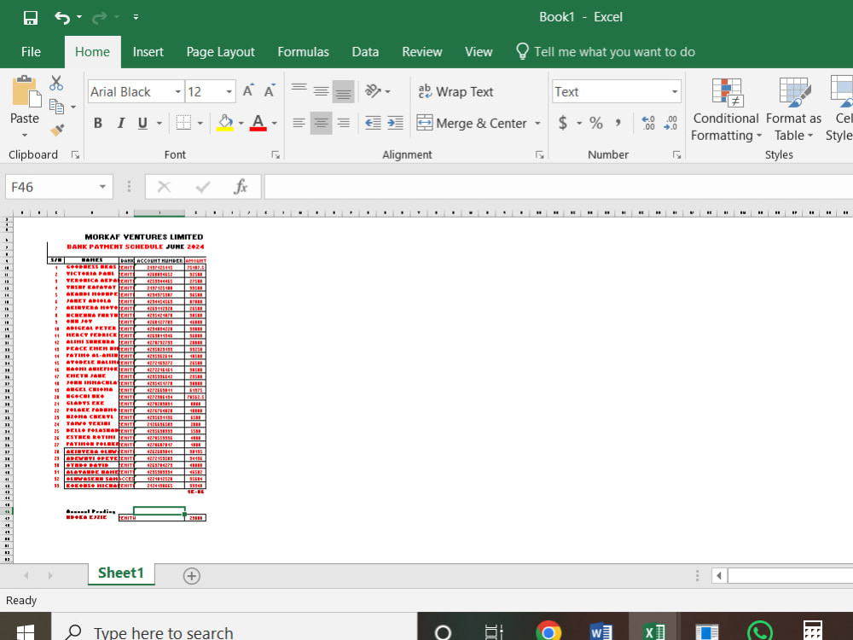
Task: Increase font size with larger A
Action: (x=248, y=91)
